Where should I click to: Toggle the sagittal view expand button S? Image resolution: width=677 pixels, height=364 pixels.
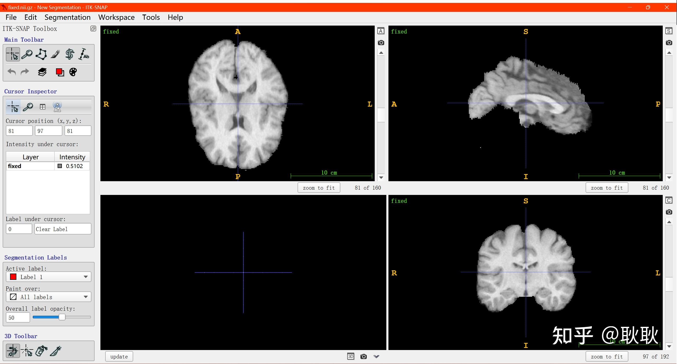[669, 31]
